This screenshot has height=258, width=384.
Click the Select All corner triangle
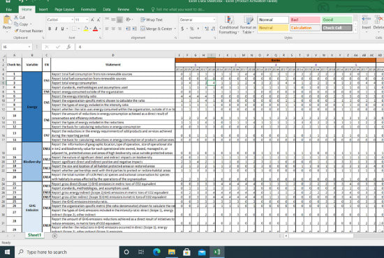pos(3,56)
